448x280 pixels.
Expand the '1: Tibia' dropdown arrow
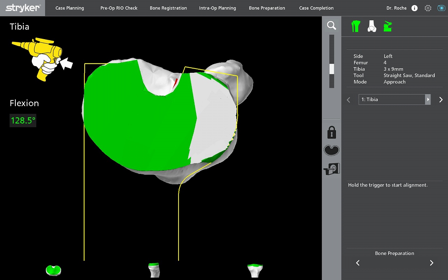click(428, 99)
